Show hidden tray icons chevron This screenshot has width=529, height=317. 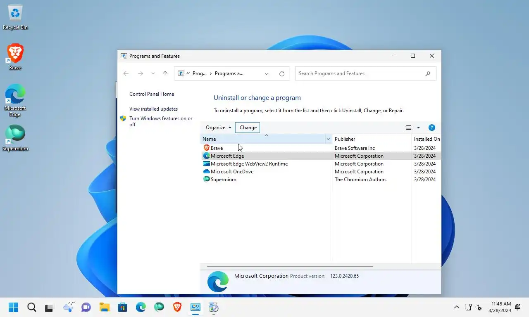(457, 307)
